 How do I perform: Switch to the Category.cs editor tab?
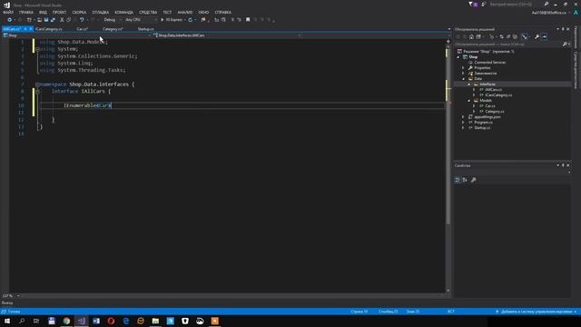113,29
